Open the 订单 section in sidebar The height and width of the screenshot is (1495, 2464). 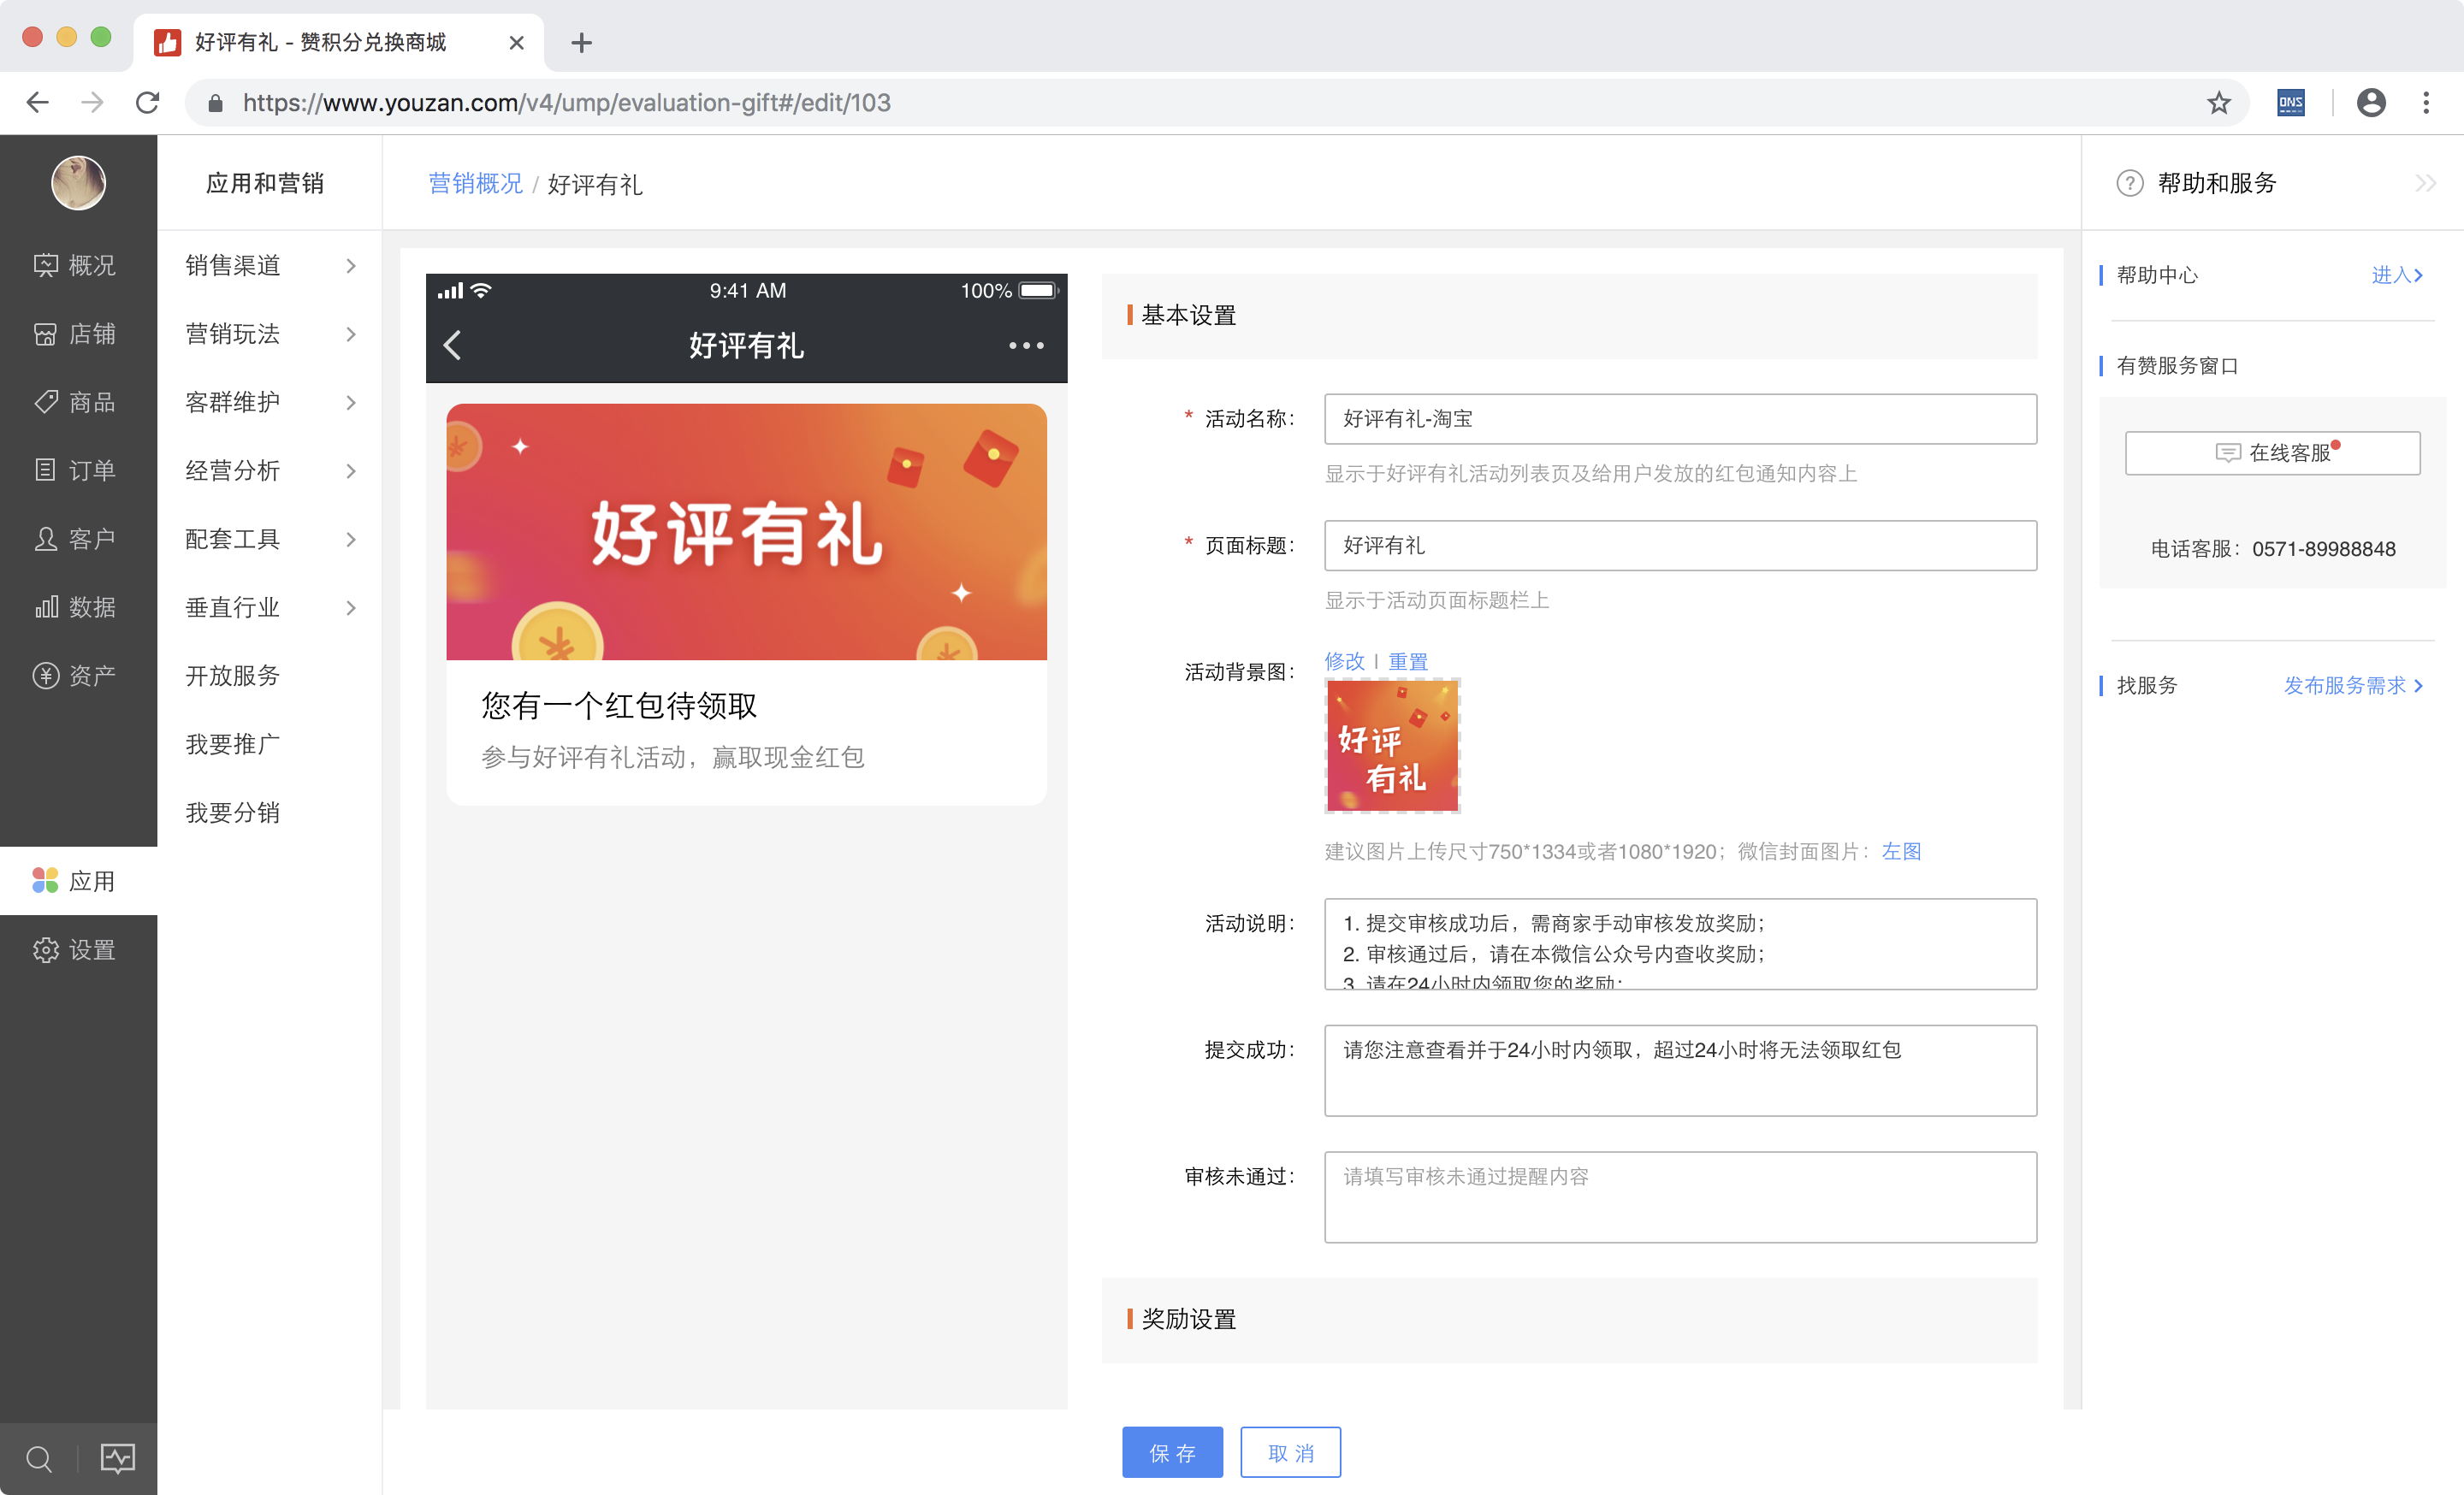coord(77,470)
